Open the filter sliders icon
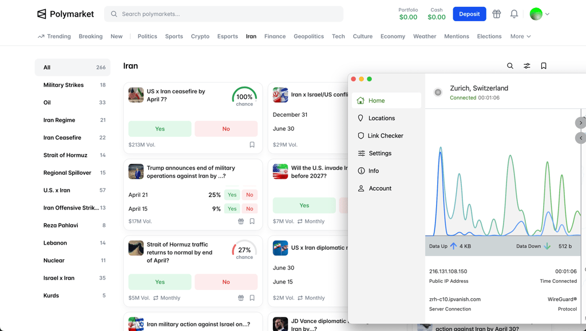This screenshot has width=586, height=331. coord(527,66)
